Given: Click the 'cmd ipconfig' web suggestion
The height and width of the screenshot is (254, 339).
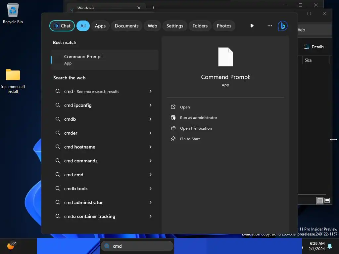Looking at the screenshot, I should tap(105, 105).
